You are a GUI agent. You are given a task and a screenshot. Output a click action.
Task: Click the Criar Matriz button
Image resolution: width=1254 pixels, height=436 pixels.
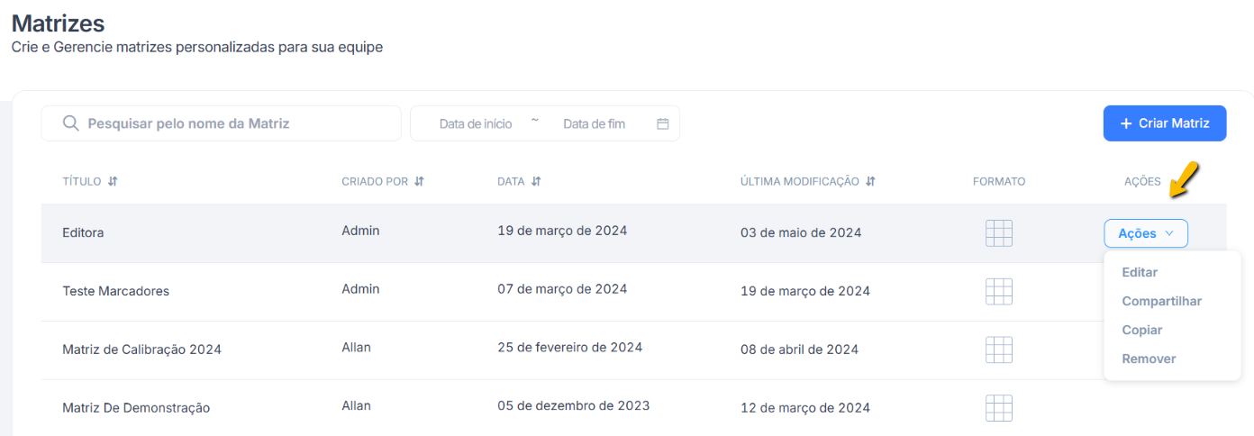[1164, 123]
